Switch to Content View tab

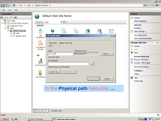(55, 111)
